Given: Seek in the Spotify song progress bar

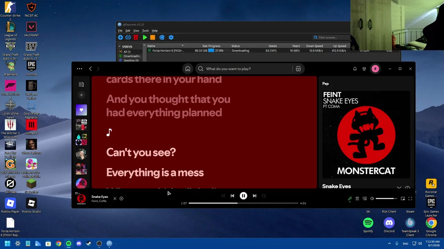Looking at the screenshot, I should 244,203.
